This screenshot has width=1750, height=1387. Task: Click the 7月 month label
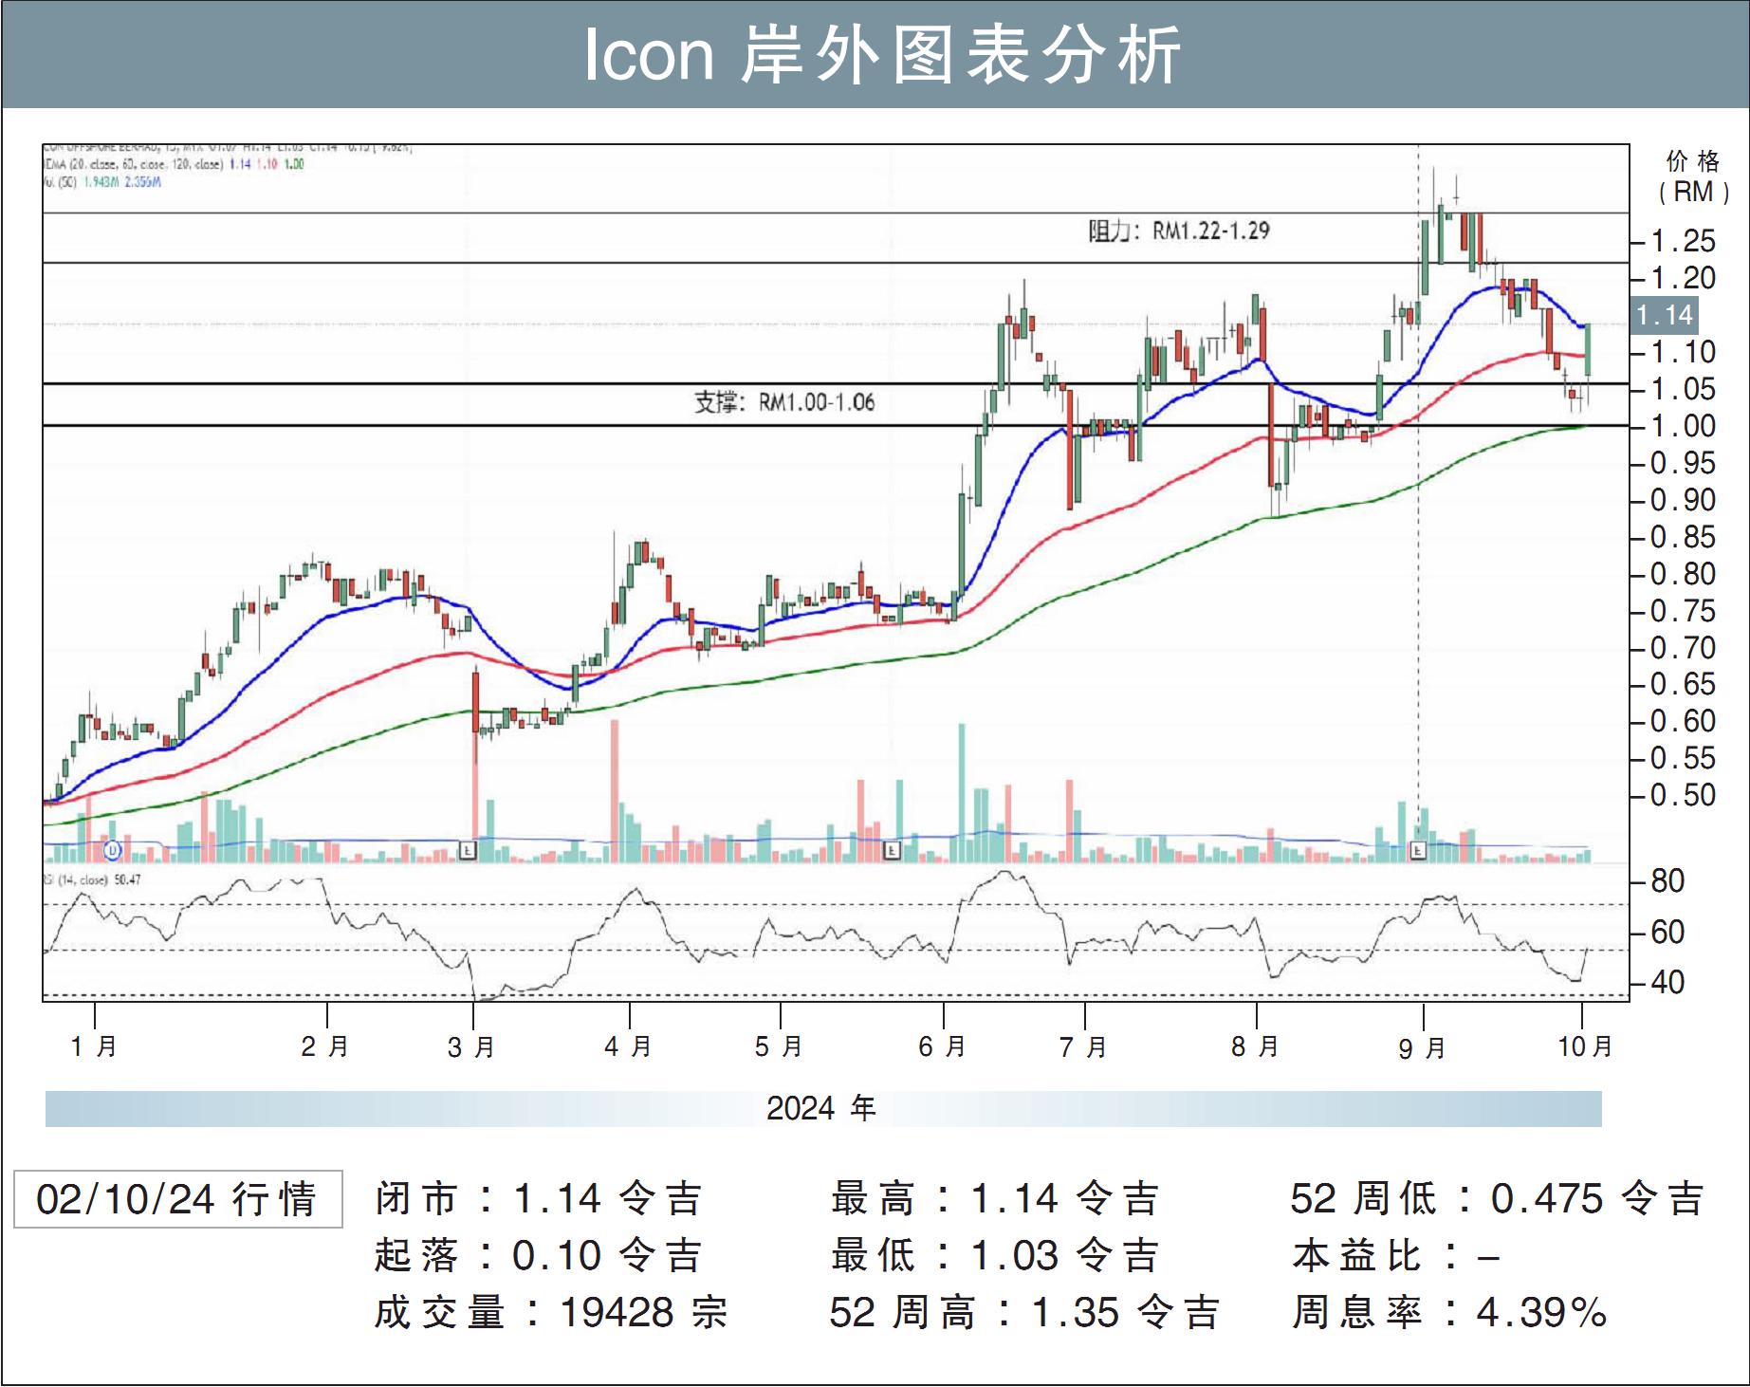tap(1083, 1047)
